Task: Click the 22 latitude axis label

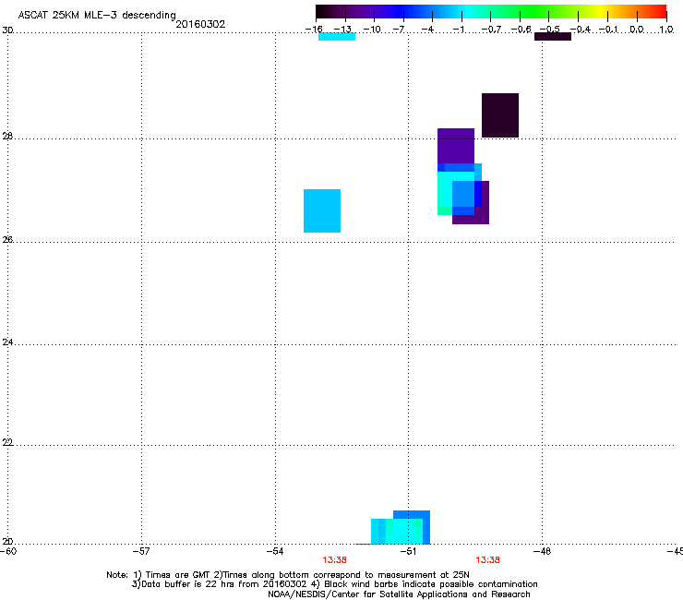Action: 7,443
